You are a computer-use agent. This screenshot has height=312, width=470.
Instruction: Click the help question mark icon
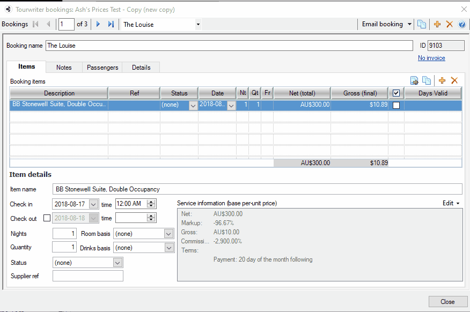pyautogui.click(x=461, y=24)
